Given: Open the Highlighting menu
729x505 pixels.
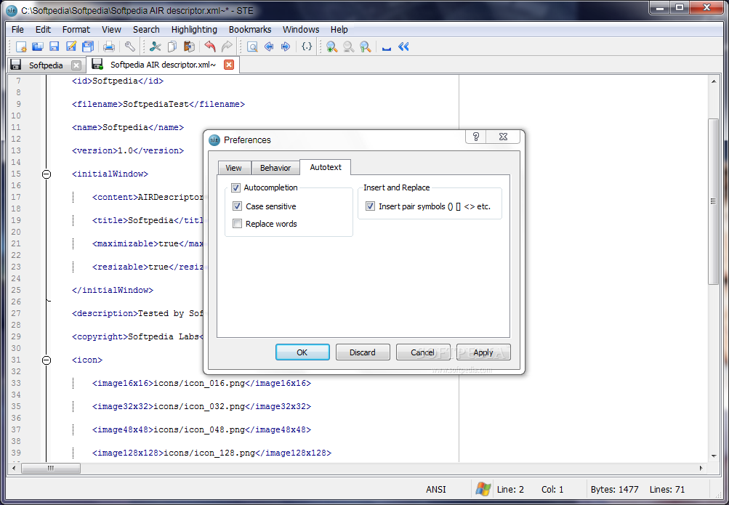Looking at the screenshot, I should [x=194, y=29].
